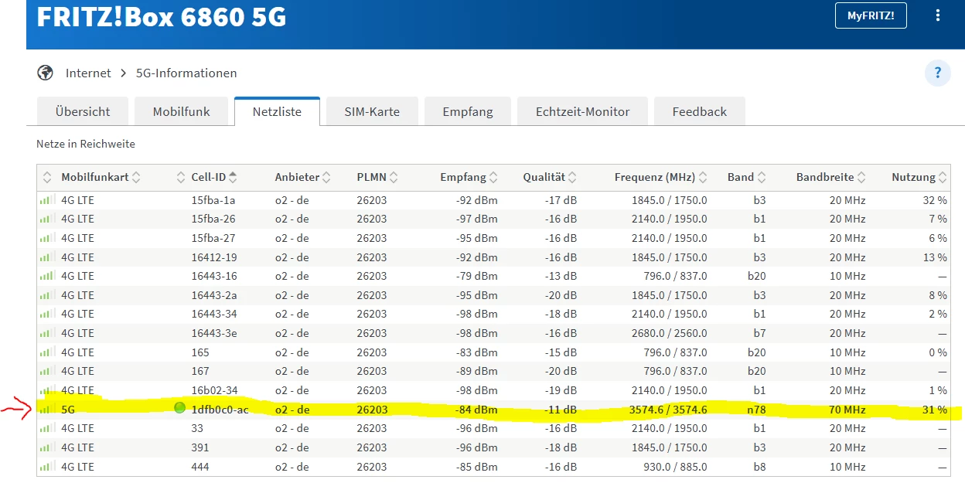965x483 pixels.
Task: Click signal bars icon of cell 15fba-1a
Action: pos(47,200)
